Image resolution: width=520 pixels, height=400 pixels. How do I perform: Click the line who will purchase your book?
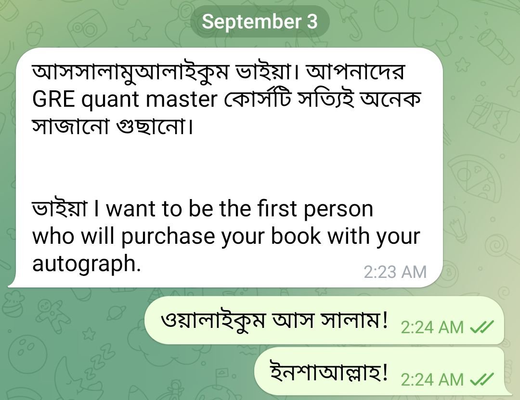[226, 237]
